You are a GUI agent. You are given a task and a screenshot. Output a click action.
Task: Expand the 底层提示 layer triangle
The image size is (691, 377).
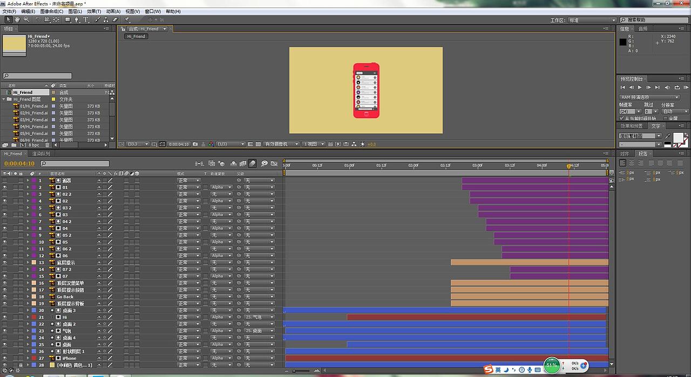29,263
